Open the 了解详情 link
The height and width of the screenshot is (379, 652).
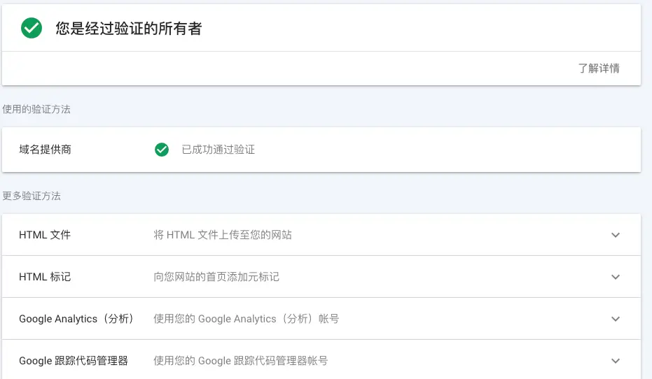598,69
